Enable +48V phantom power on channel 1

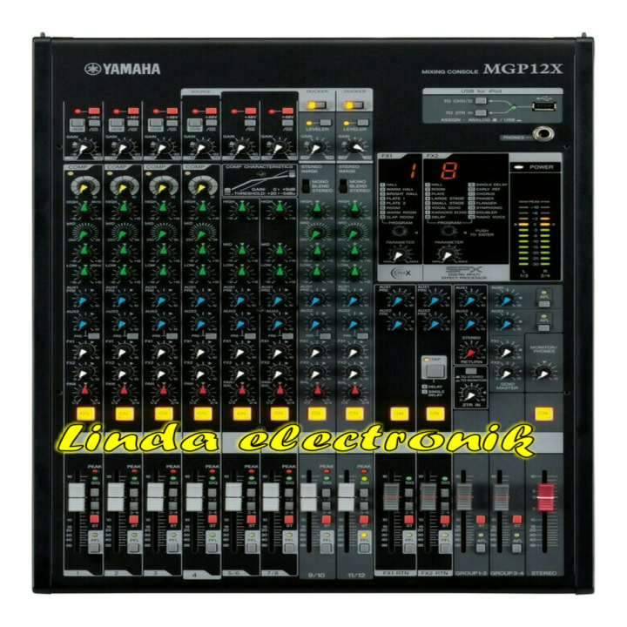tap(94, 111)
